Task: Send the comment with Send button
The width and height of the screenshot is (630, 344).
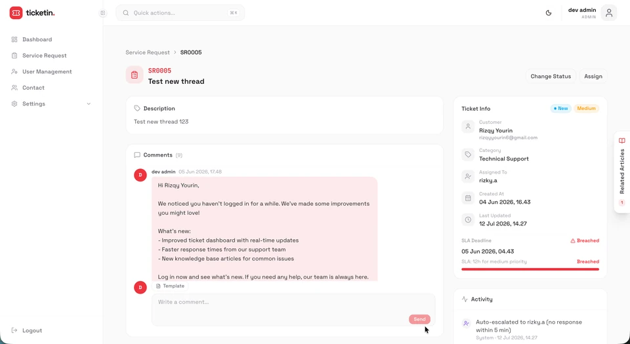Action: (419, 319)
